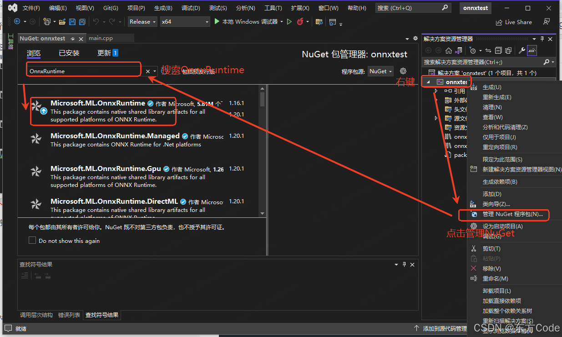Expand the 引用 references node

click(436, 91)
